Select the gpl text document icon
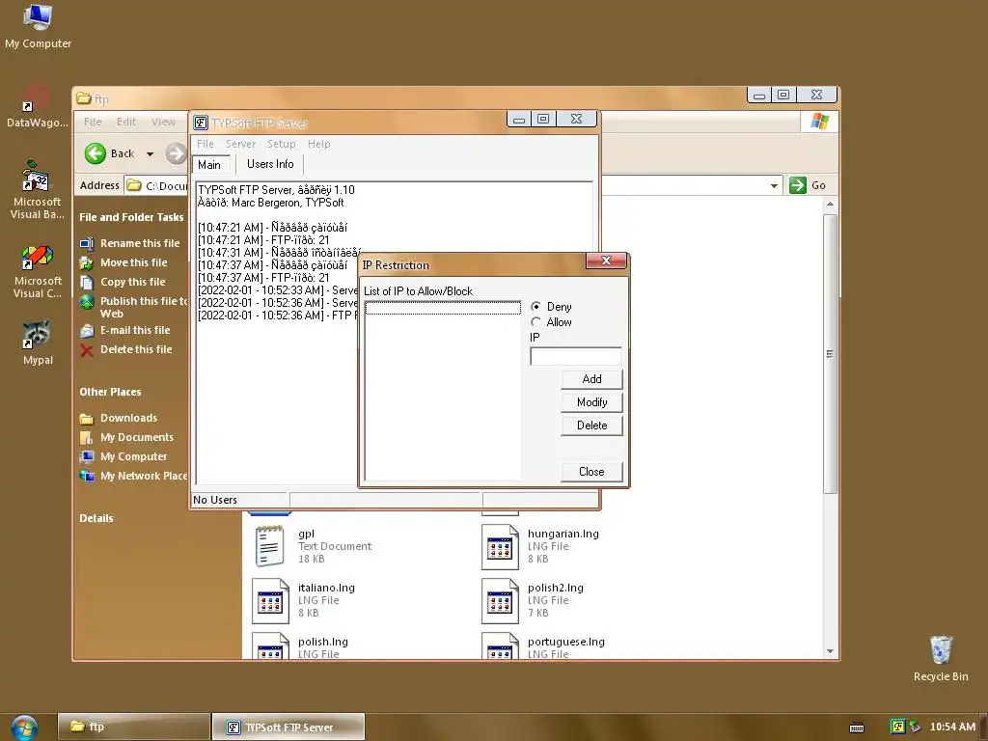The width and height of the screenshot is (988, 741). coord(270,546)
